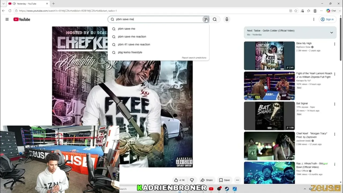Open the YouTube guide hamburger menu
The image size is (343, 193).
click(7, 19)
